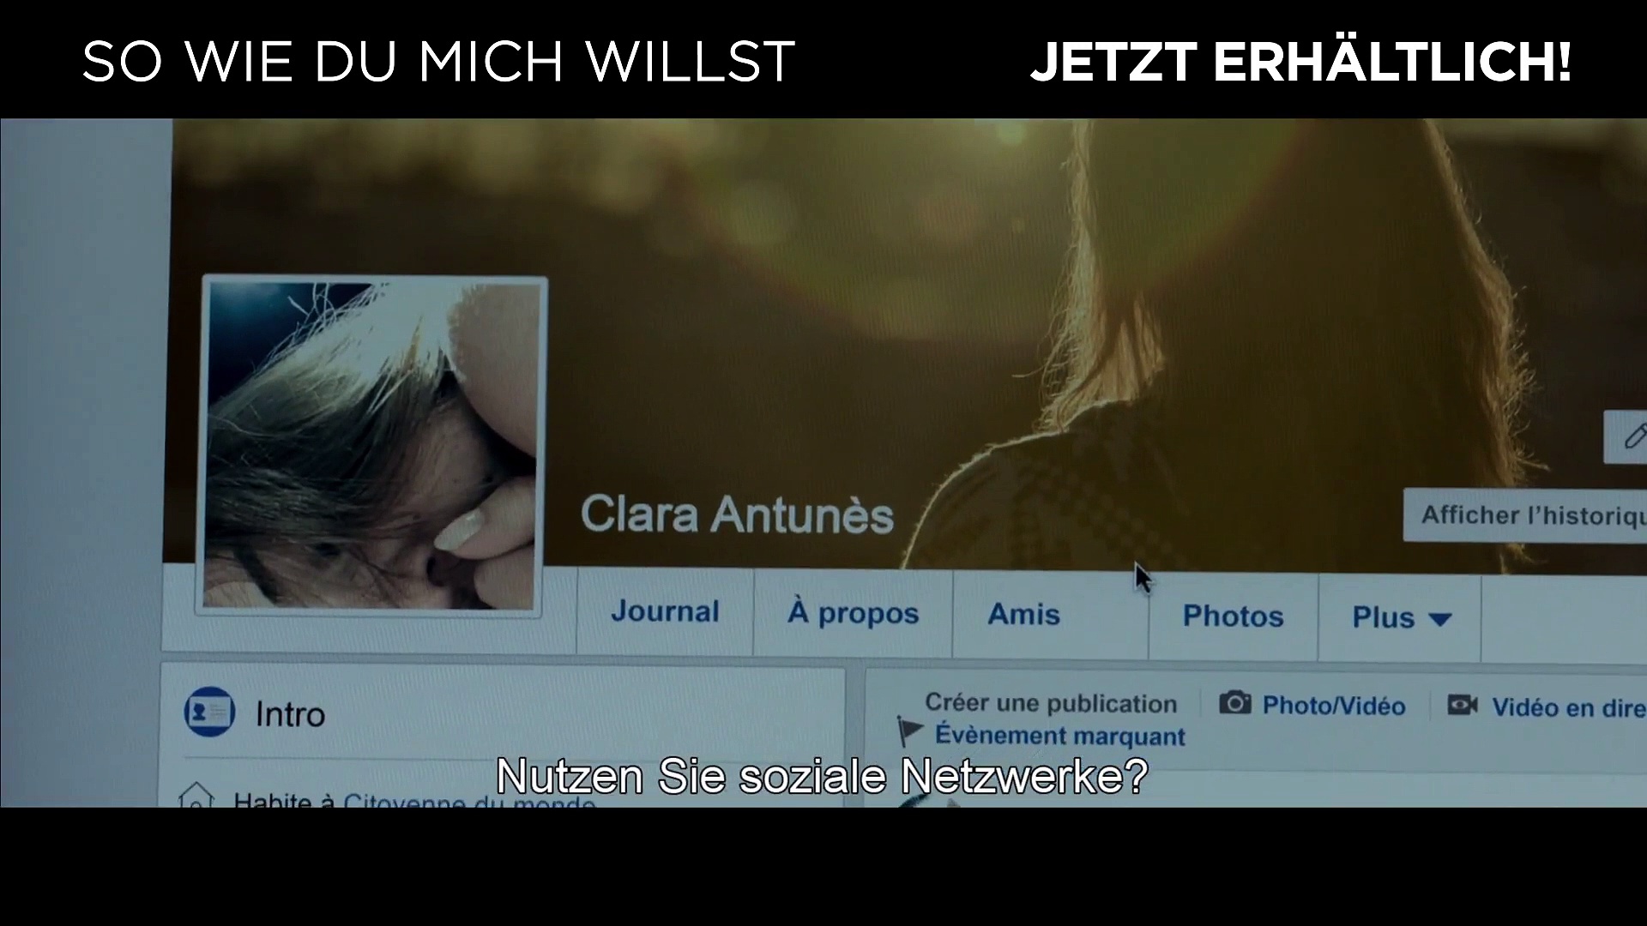Start Vidéo en direct
Image resolution: width=1647 pixels, height=926 pixels.
(1566, 708)
